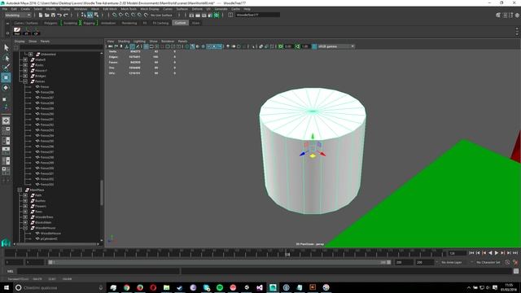Select the arrow Select tool in toolbox
Screen dimensions: 521x293
click(x=6, y=48)
